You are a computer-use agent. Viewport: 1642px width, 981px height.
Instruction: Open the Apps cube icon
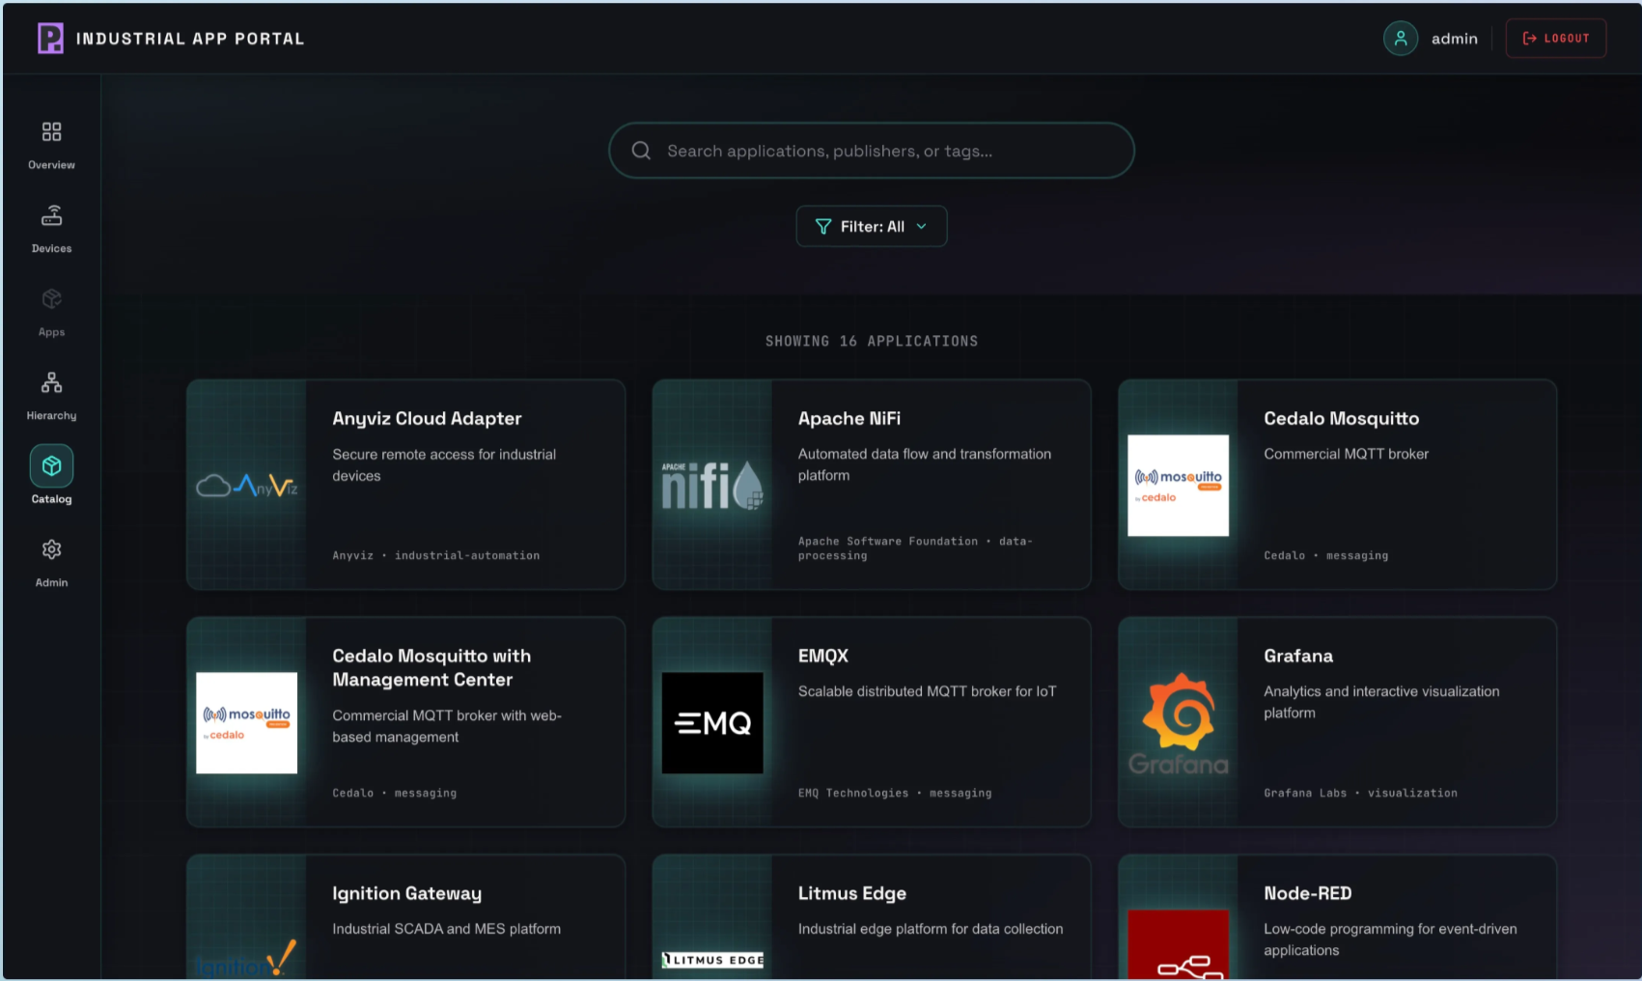tap(51, 299)
